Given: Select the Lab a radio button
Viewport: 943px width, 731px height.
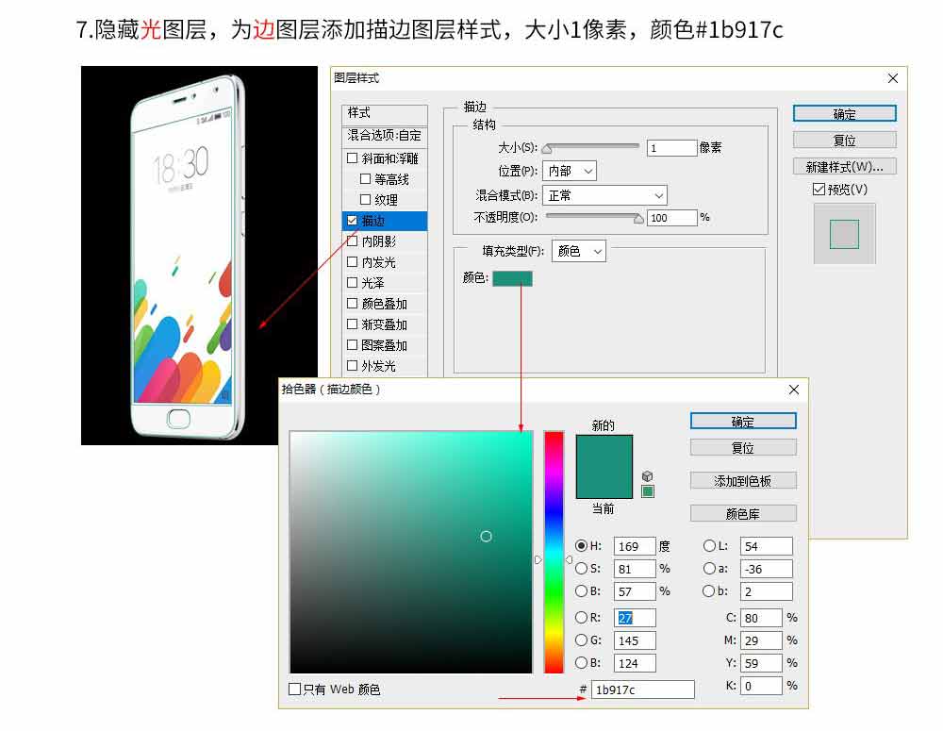Looking at the screenshot, I should (x=709, y=568).
